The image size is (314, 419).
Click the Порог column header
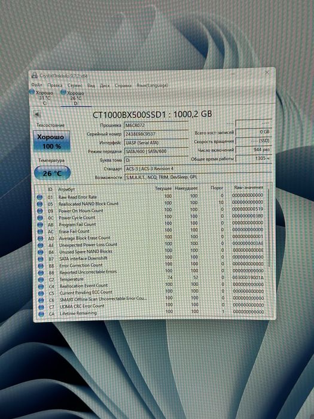(217, 187)
